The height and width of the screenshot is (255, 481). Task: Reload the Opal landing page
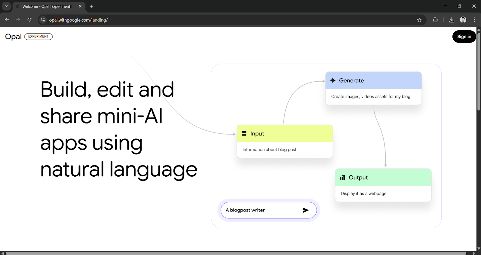tap(29, 20)
